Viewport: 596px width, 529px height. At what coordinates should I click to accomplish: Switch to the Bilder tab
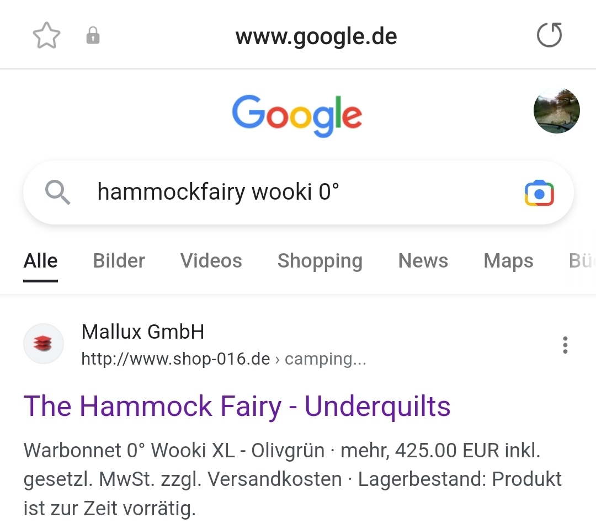pyautogui.click(x=119, y=261)
